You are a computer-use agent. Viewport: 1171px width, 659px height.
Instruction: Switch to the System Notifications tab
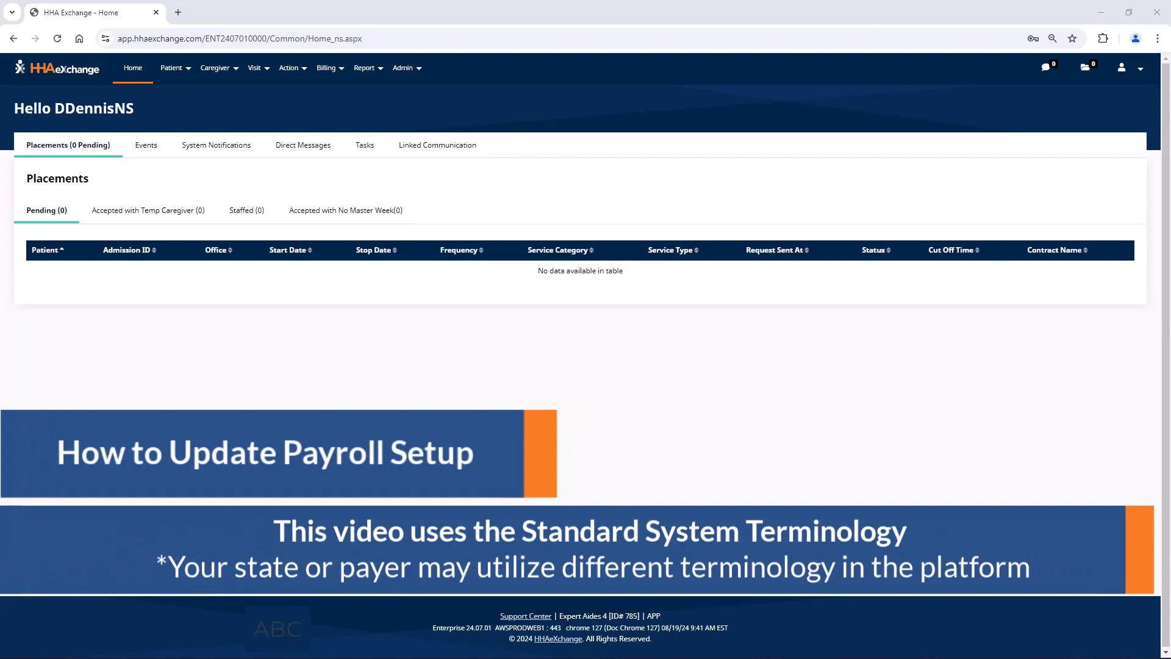click(216, 145)
